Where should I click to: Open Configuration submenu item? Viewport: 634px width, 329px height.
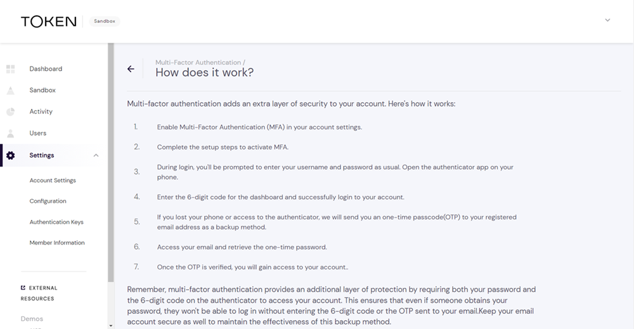(48, 202)
